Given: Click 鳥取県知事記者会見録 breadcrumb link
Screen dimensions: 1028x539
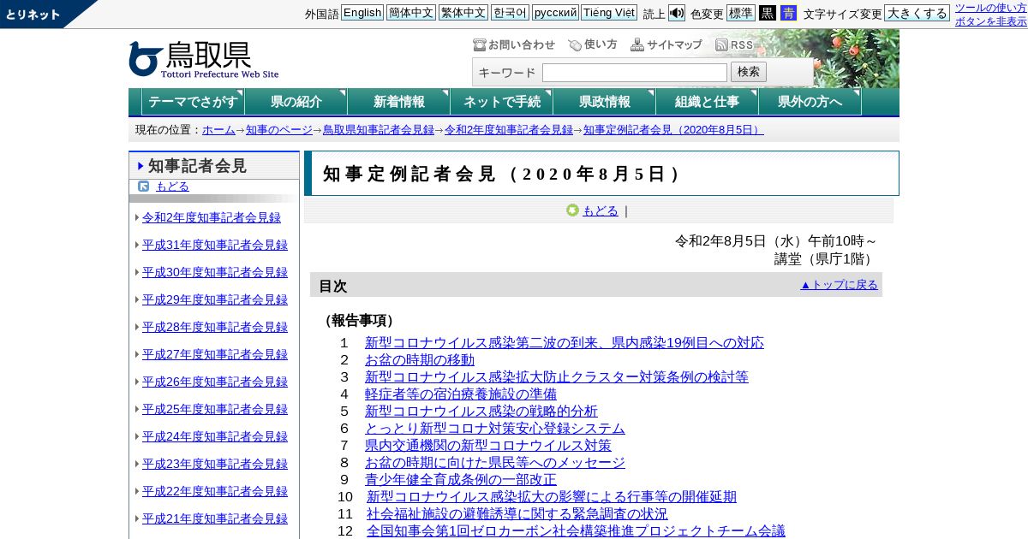Looking at the screenshot, I should coord(378,130).
